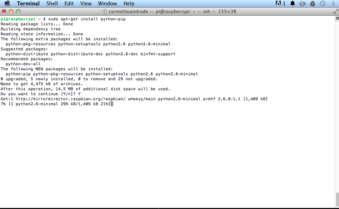Click the Bluetooth status icon

point(333,4)
